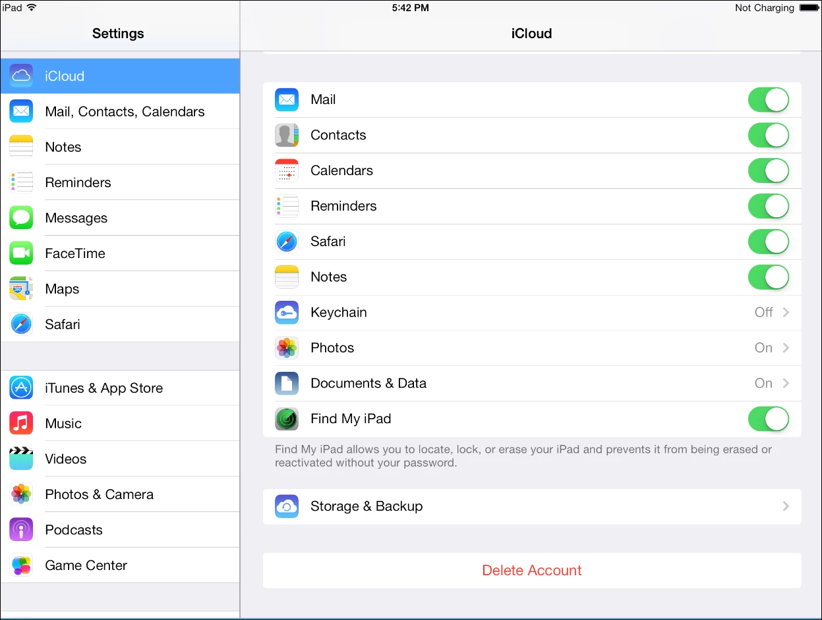
Task: Tap the Mail envelope icon in sidebar
Action: tap(21, 112)
